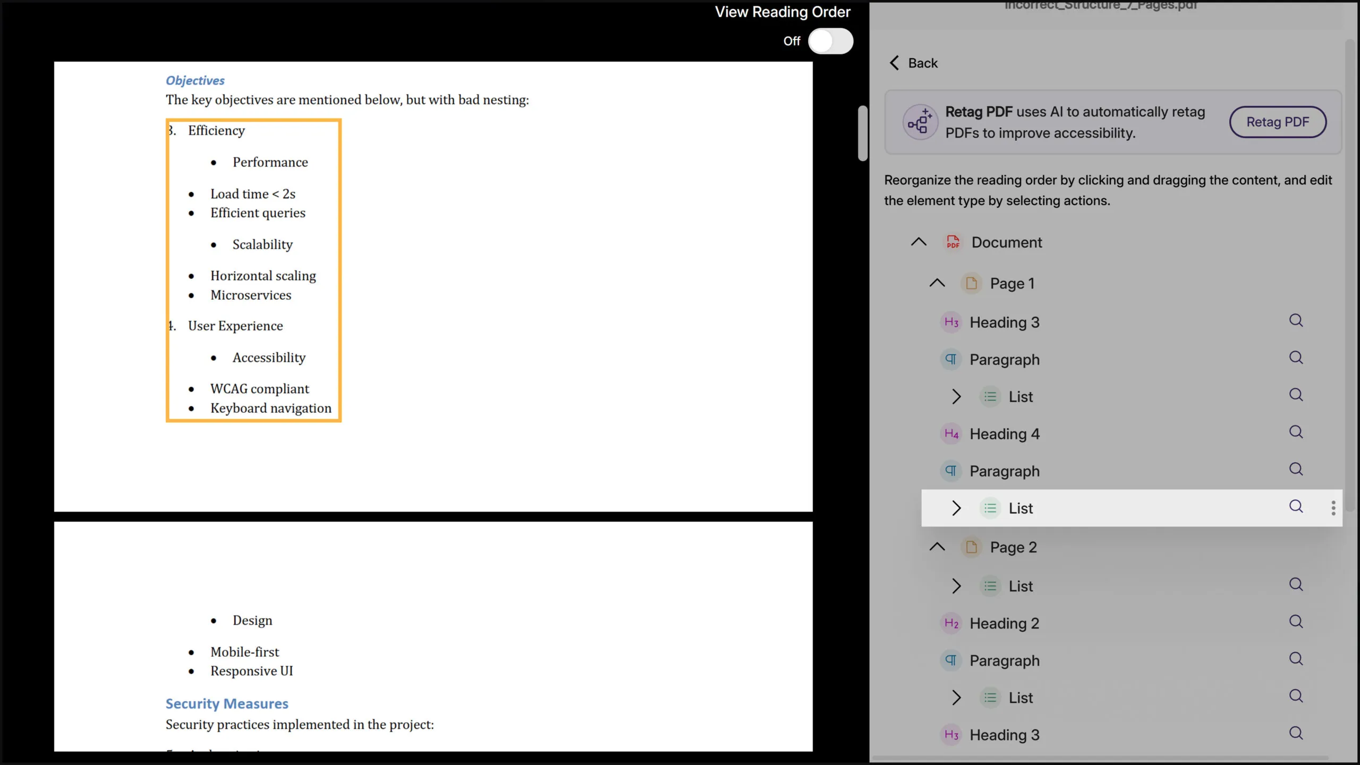Screen dimensions: 1360x765
Task: Click magnifier icon next to Heading 2
Action: 1296,622
